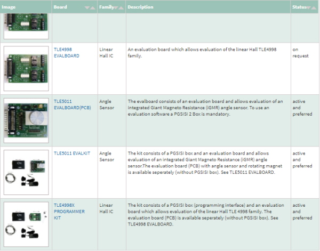This screenshot has width=320, height=251.
Task: Click the TLE4998 EVALBOARD product image
Action: (26, 68)
